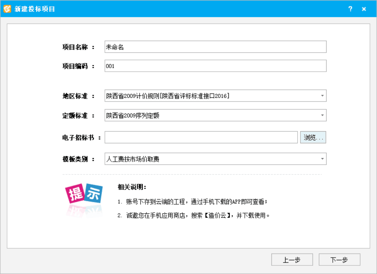Click the empty 电子招标书 path field
Image resolution: width=377 pixels, height=274 pixels.
pyautogui.click(x=201, y=137)
